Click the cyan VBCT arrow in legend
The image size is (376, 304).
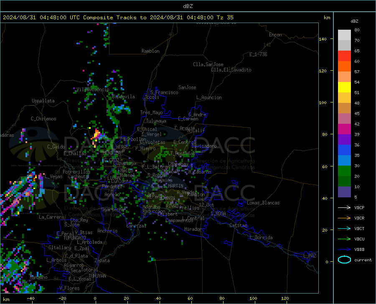[344, 228]
